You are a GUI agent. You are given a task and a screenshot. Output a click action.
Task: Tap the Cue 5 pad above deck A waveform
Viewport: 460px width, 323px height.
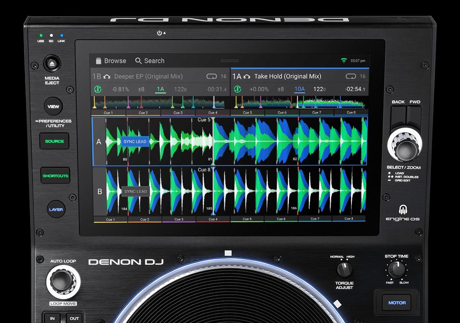[247, 112]
